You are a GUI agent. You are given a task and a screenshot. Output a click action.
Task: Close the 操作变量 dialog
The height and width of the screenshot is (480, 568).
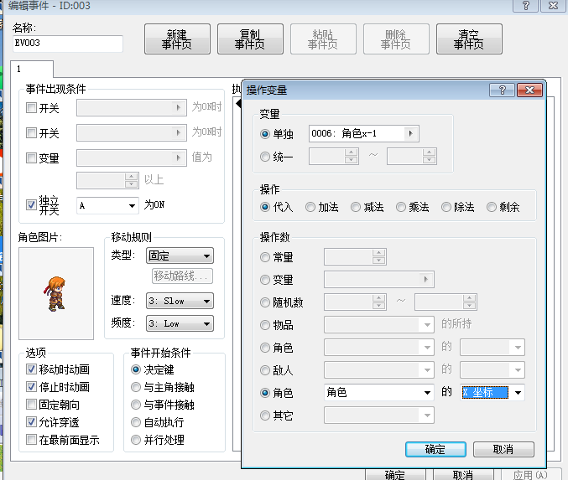(529, 90)
